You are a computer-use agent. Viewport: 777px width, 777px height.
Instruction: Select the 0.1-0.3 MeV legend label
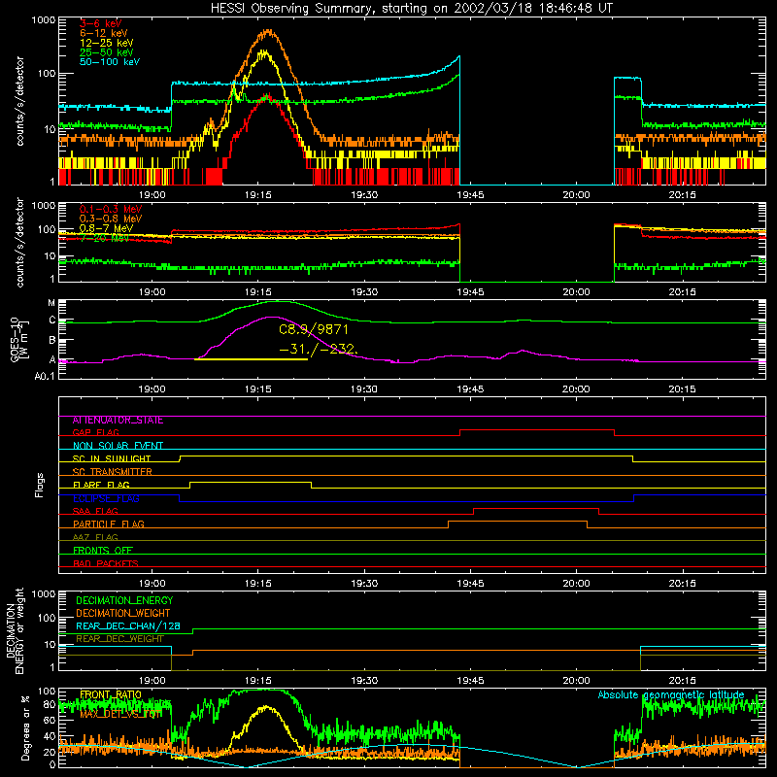coord(111,209)
